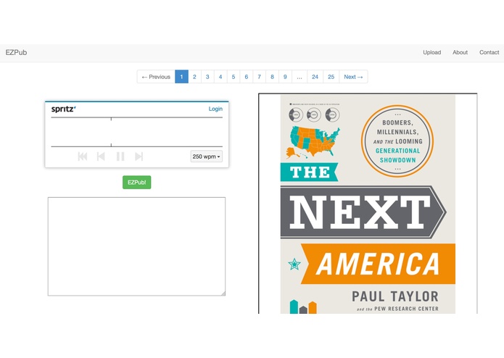Click the rewind-to-start icon in Spritz player
504x358 pixels.
83,157
